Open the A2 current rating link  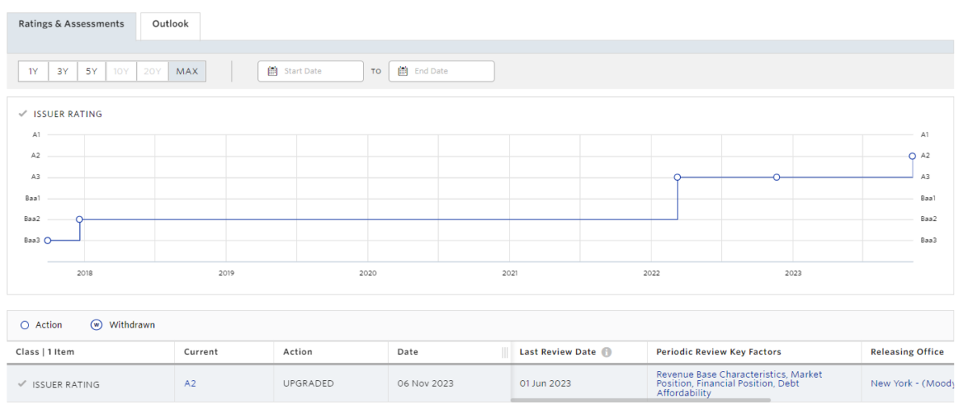[x=190, y=383]
